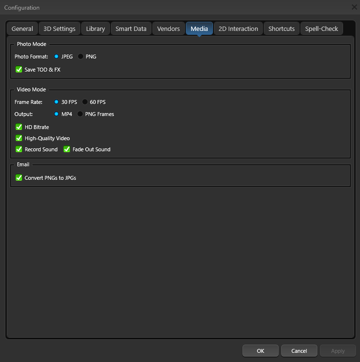Switch to the General tab

22,29
